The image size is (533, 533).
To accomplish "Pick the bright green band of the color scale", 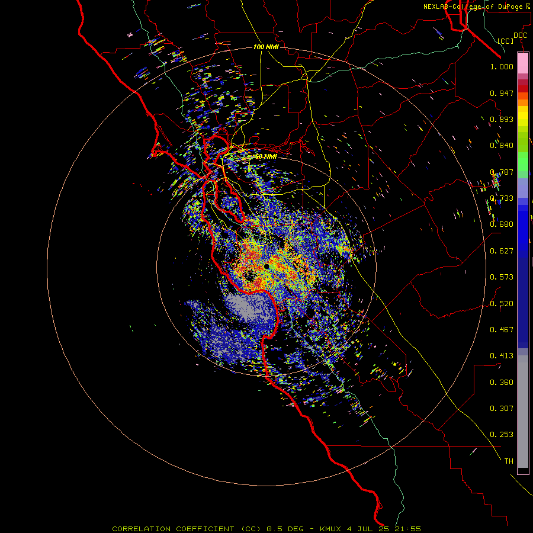I will [523, 162].
